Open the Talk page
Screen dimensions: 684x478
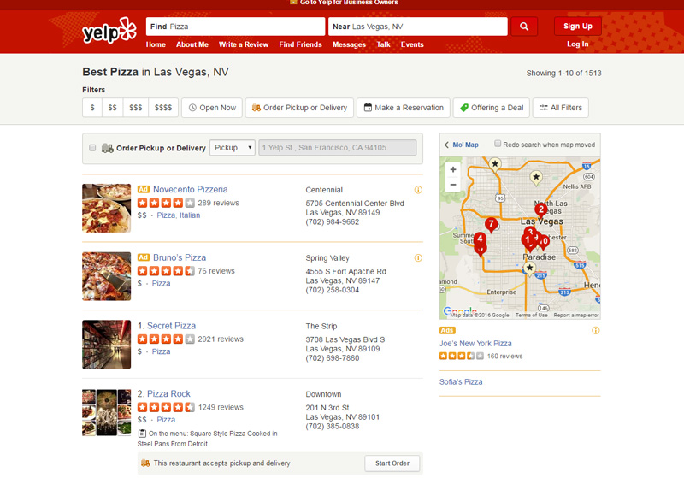(383, 44)
